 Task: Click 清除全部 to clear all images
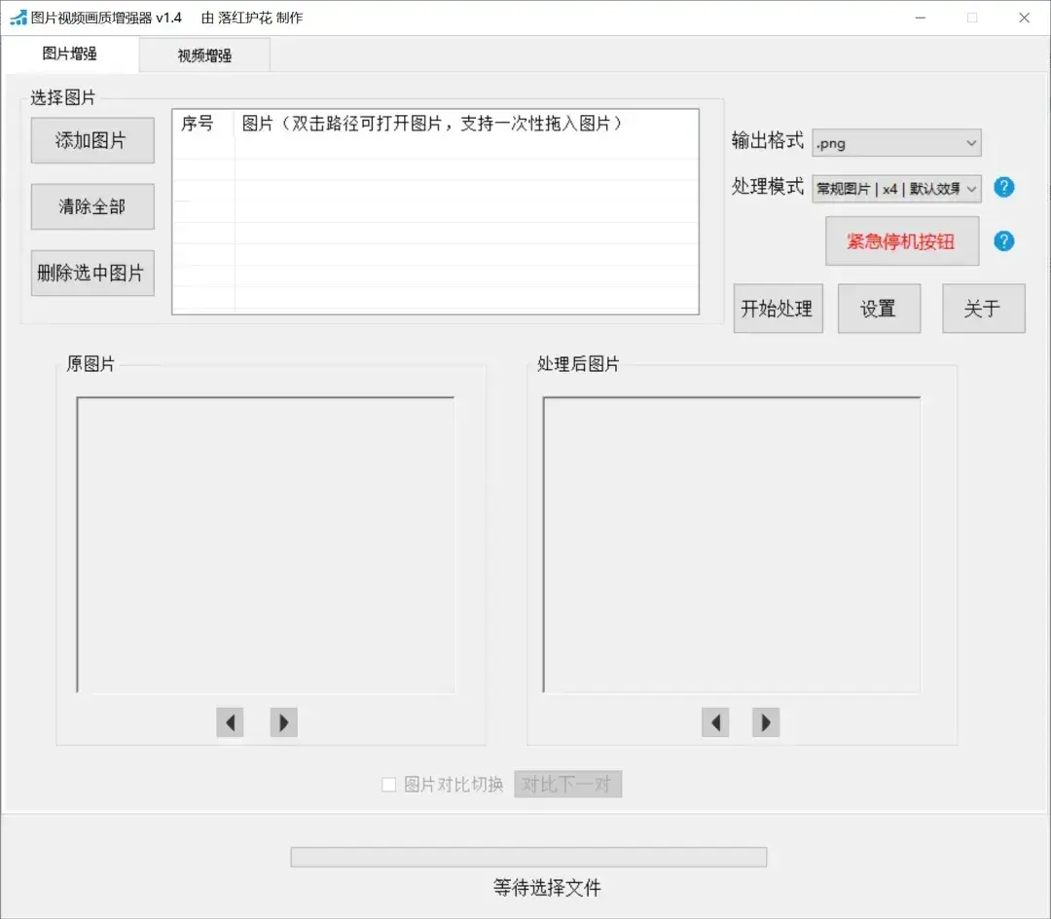[x=92, y=206]
